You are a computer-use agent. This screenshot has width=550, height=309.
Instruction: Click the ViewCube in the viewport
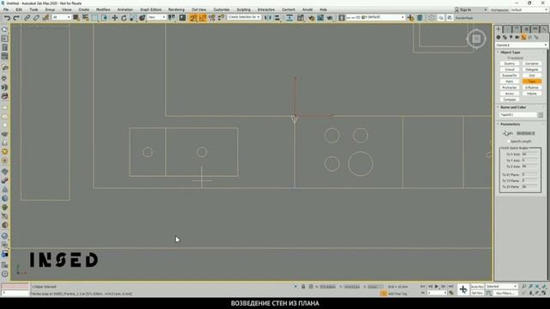476,39
